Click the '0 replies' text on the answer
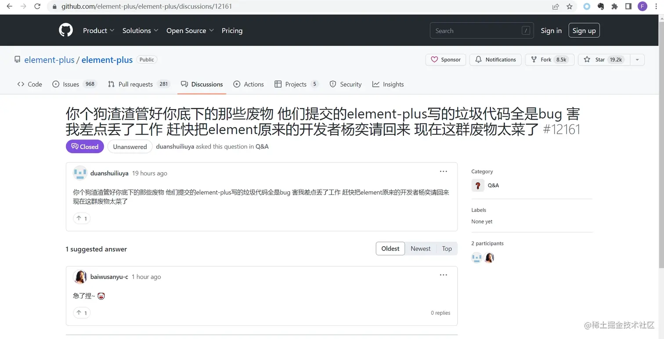This screenshot has height=339, width=664. coord(440,313)
